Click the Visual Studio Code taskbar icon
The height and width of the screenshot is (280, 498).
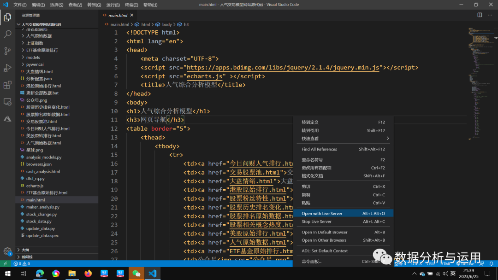pyautogui.click(x=153, y=274)
